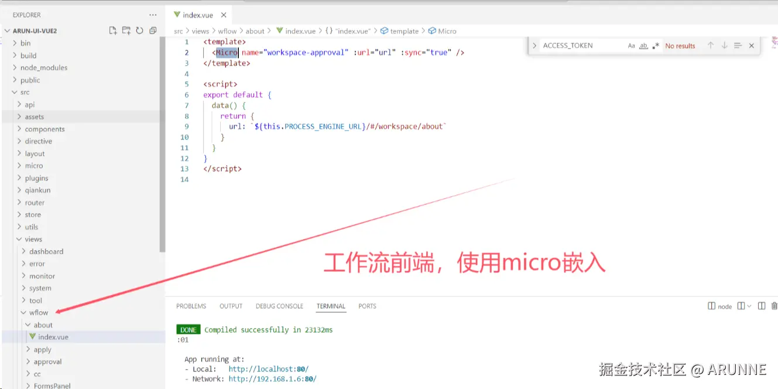Click the Micro breadcrumb label

tap(447, 31)
